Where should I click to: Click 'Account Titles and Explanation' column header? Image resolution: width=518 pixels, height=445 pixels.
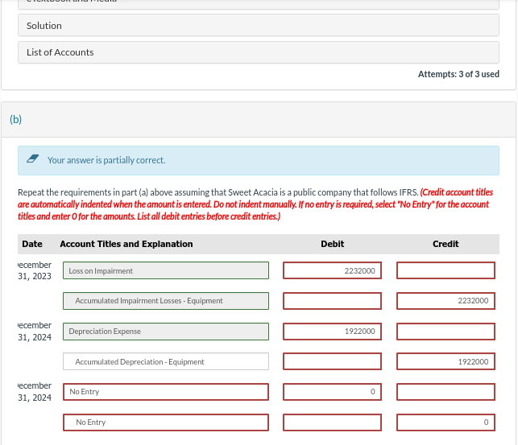pos(126,244)
